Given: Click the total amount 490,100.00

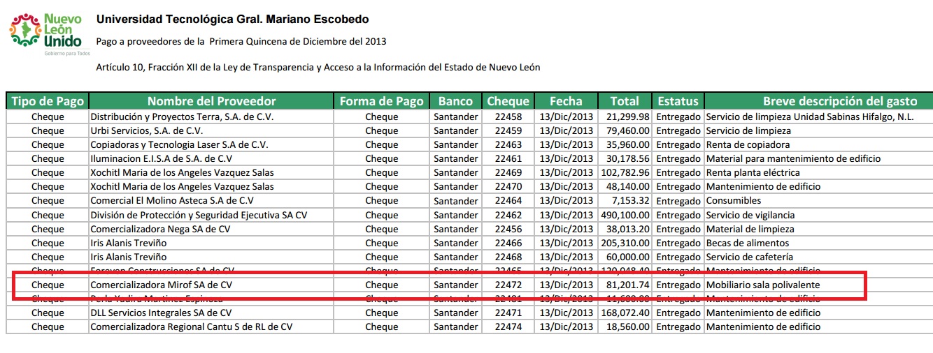Looking at the screenshot, I should coord(625,215).
